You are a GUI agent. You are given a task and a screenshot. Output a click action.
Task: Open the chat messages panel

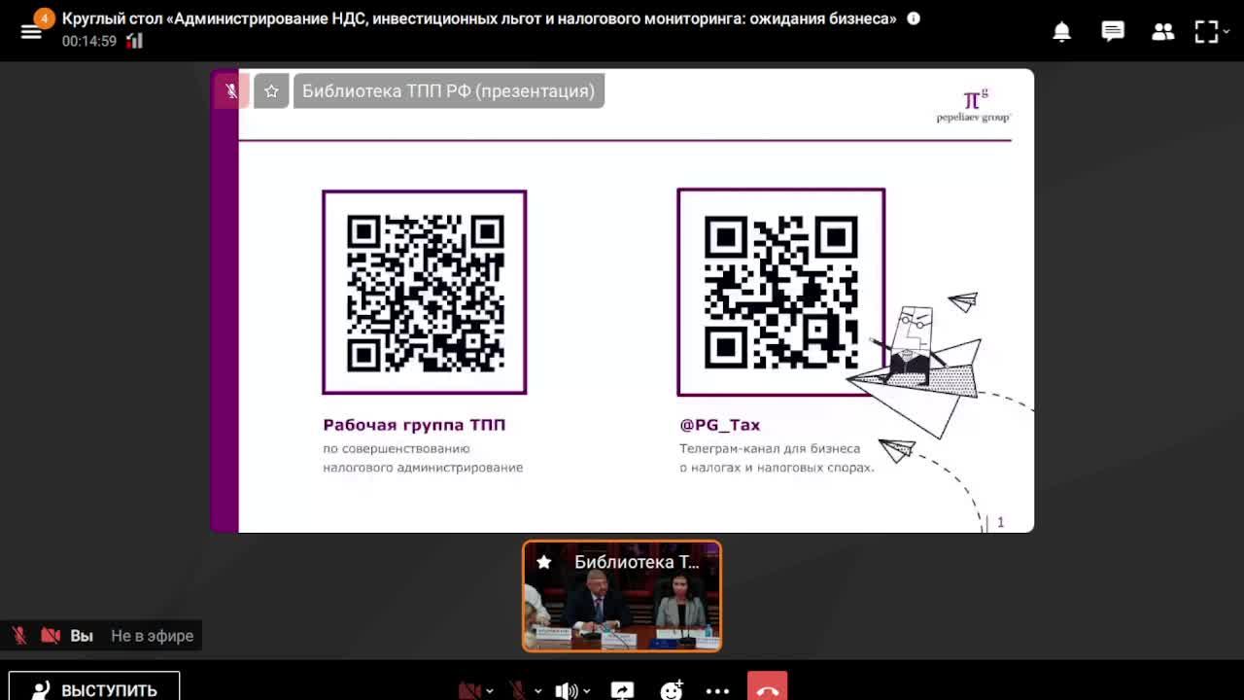pos(1113,32)
